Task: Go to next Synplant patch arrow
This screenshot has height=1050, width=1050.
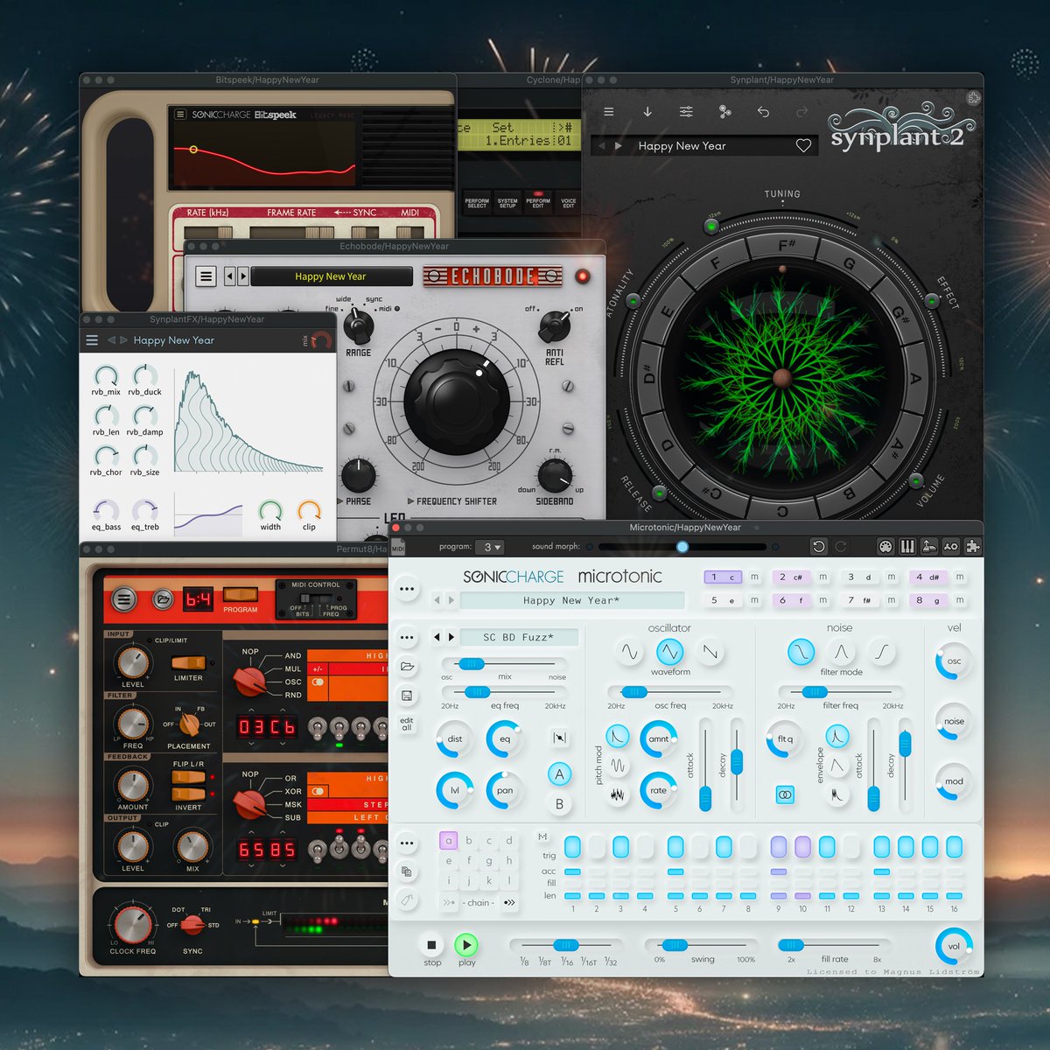Action: [618, 146]
